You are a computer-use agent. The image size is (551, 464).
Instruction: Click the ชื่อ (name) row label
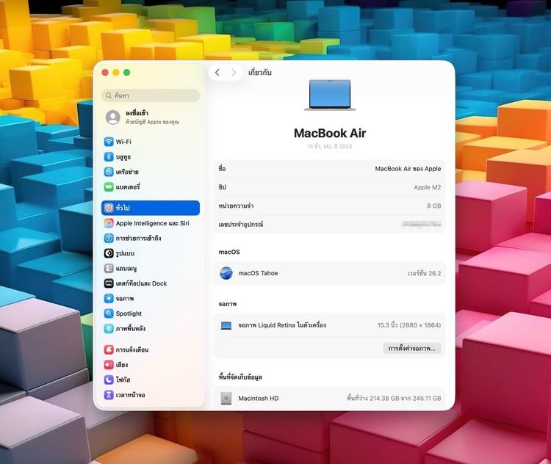click(x=222, y=169)
